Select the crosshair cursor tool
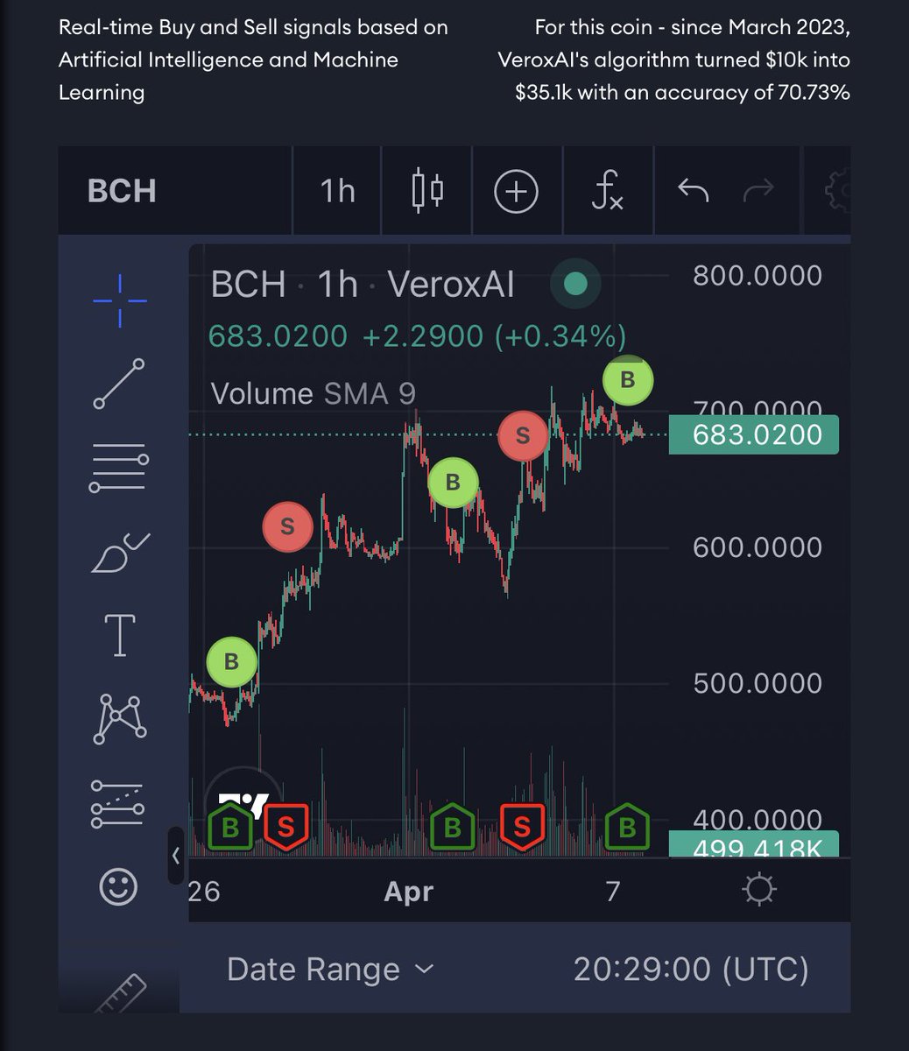 [120, 300]
